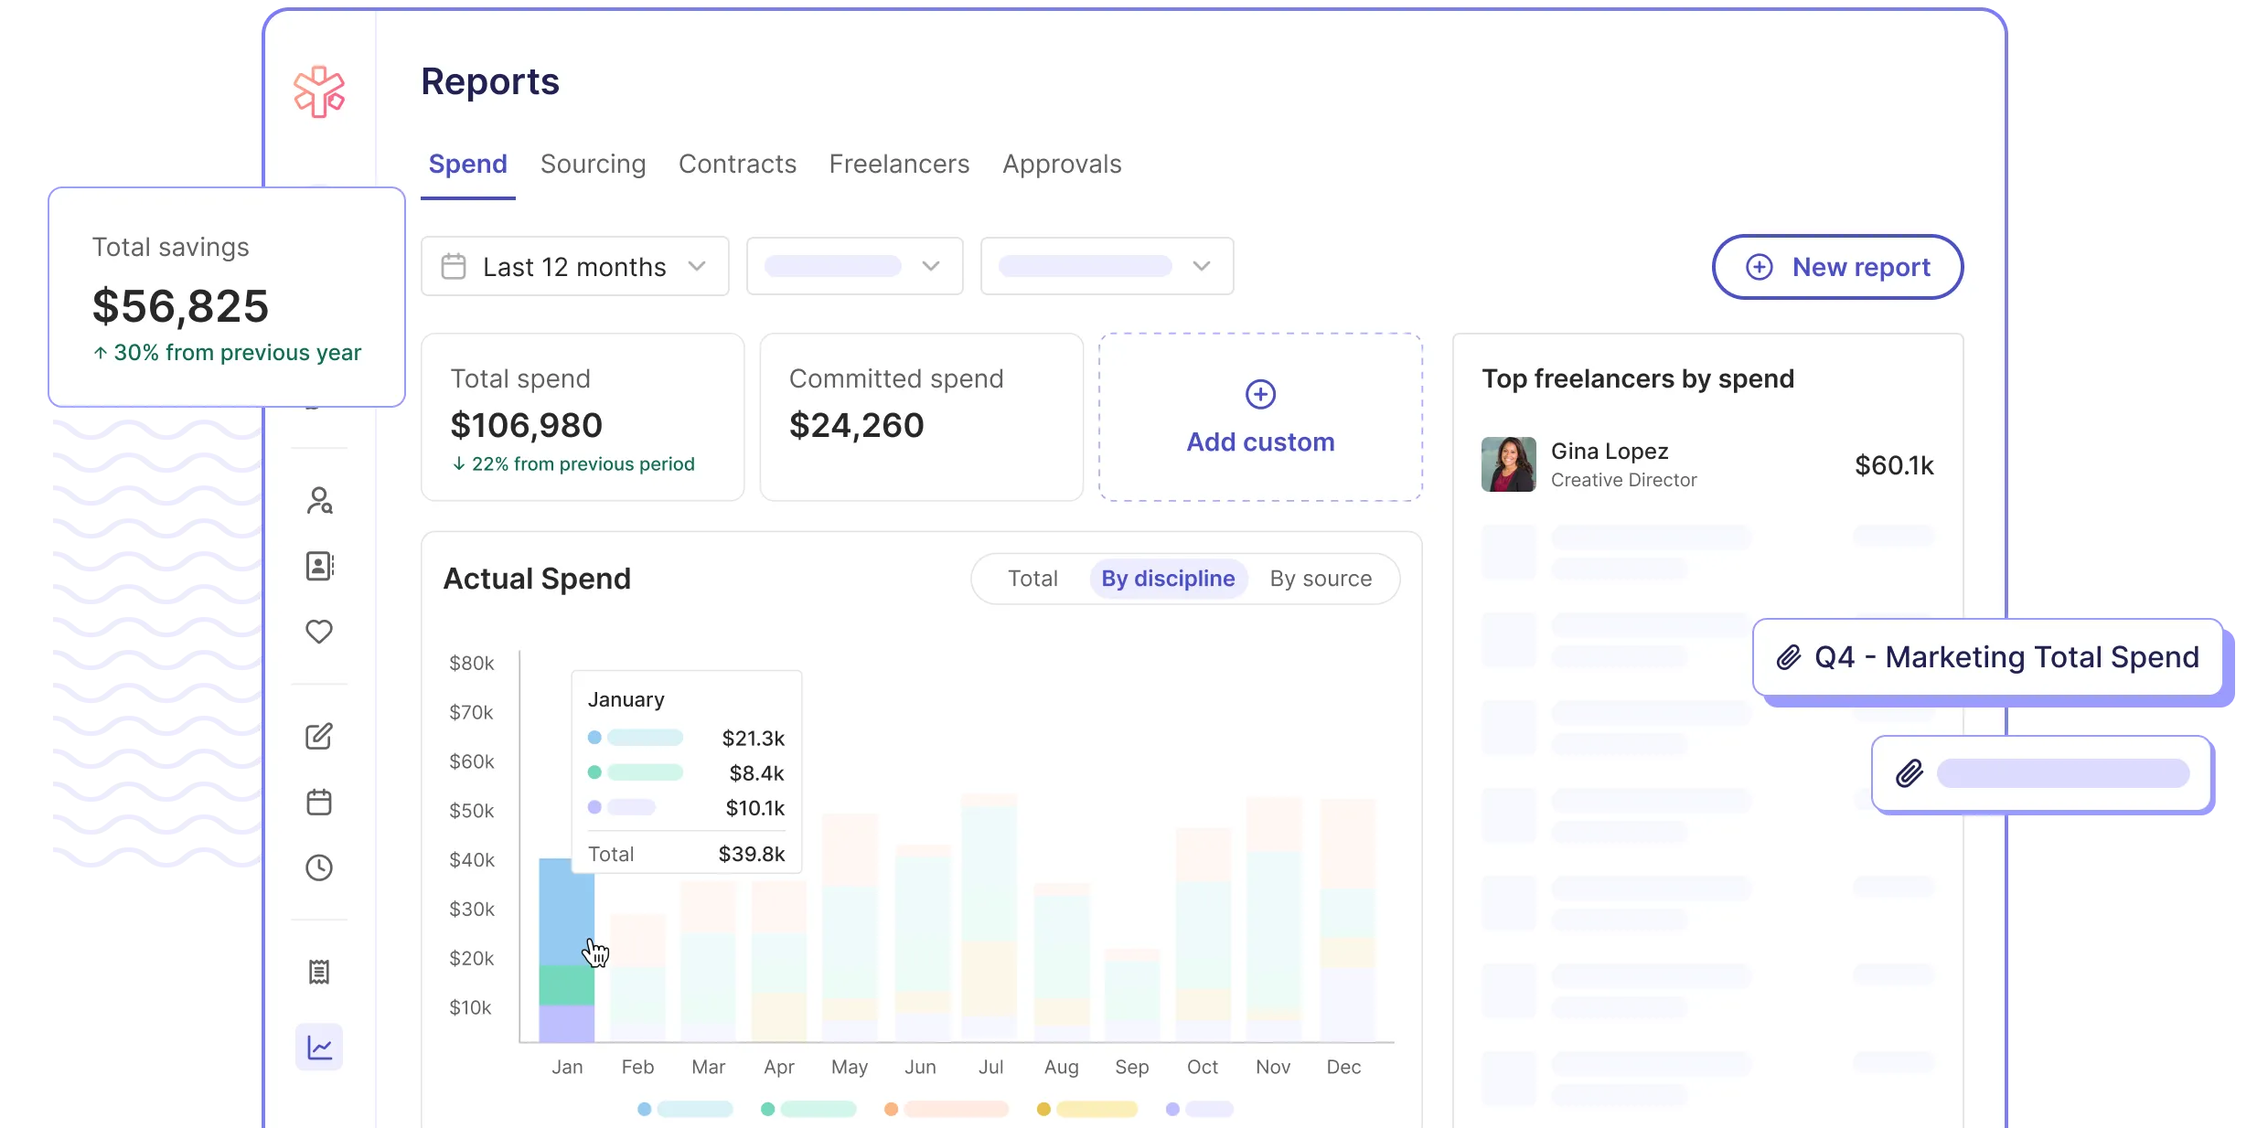The image size is (2268, 1128).
Task: Select By discipline chart view
Action: tap(1168, 579)
